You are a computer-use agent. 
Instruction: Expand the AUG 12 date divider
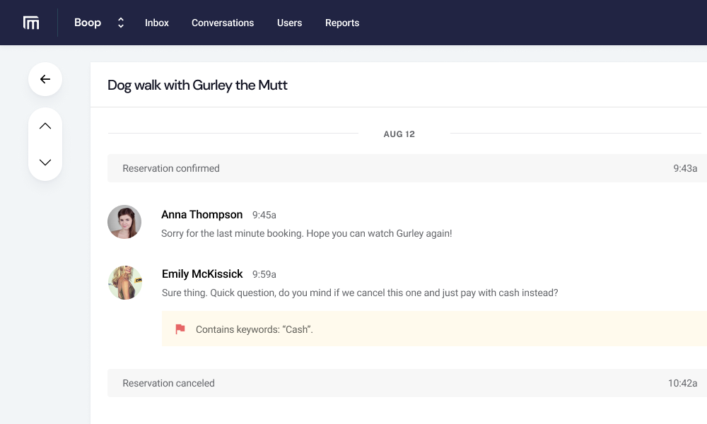coord(399,134)
